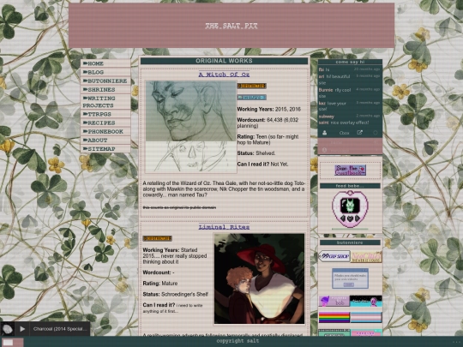Click ari's 'hi! beautiful site' chat message
This screenshot has width=463, height=347.
pyautogui.click(x=334, y=80)
